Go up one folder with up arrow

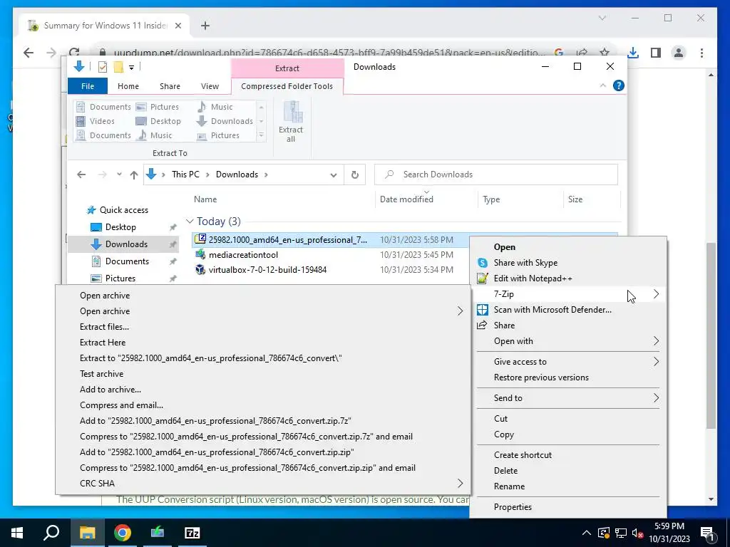tap(134, 175)
